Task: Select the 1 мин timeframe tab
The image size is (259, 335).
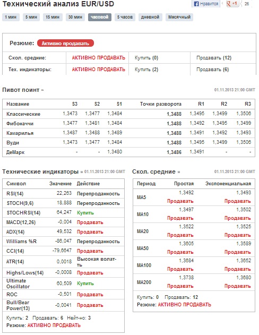Action: pos(11,17)
